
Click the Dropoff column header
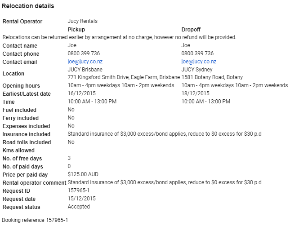(191, 29)
